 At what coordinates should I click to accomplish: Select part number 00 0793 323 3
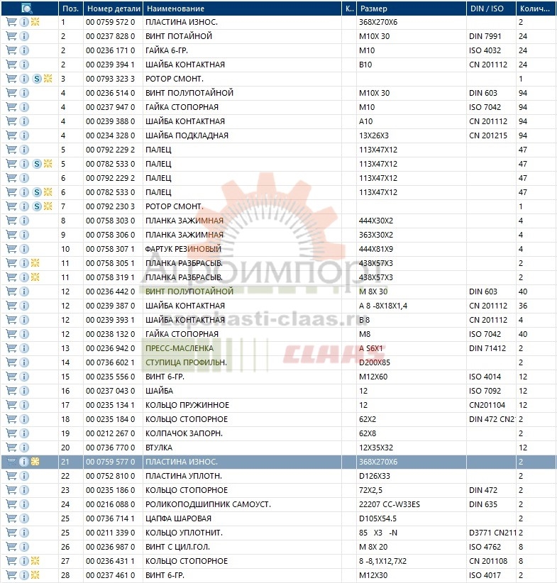click(110, 79)
